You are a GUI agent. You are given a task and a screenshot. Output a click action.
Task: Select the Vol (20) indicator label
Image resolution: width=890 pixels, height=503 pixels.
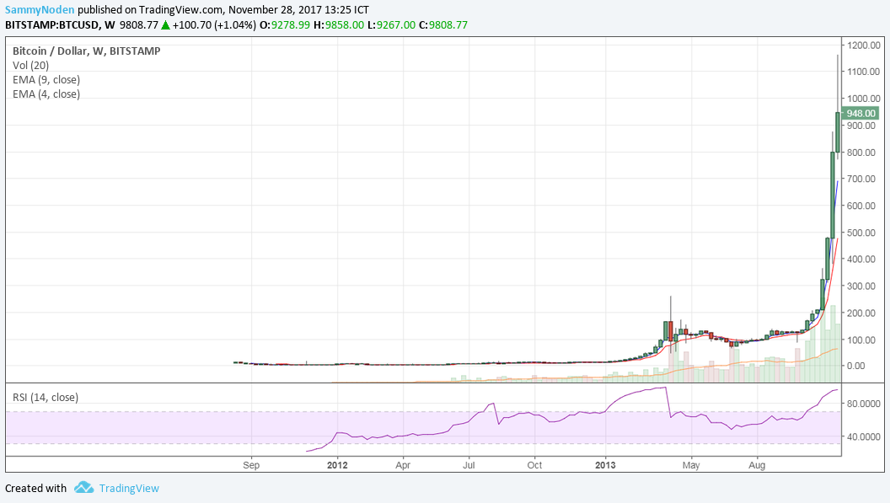point(30,65)
